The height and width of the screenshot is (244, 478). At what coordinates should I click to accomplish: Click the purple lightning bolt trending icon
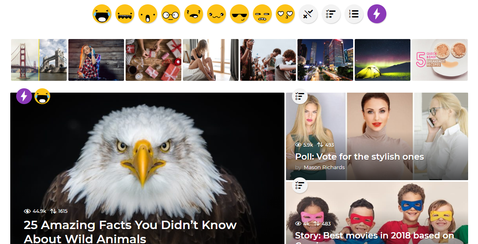point(377,14)
